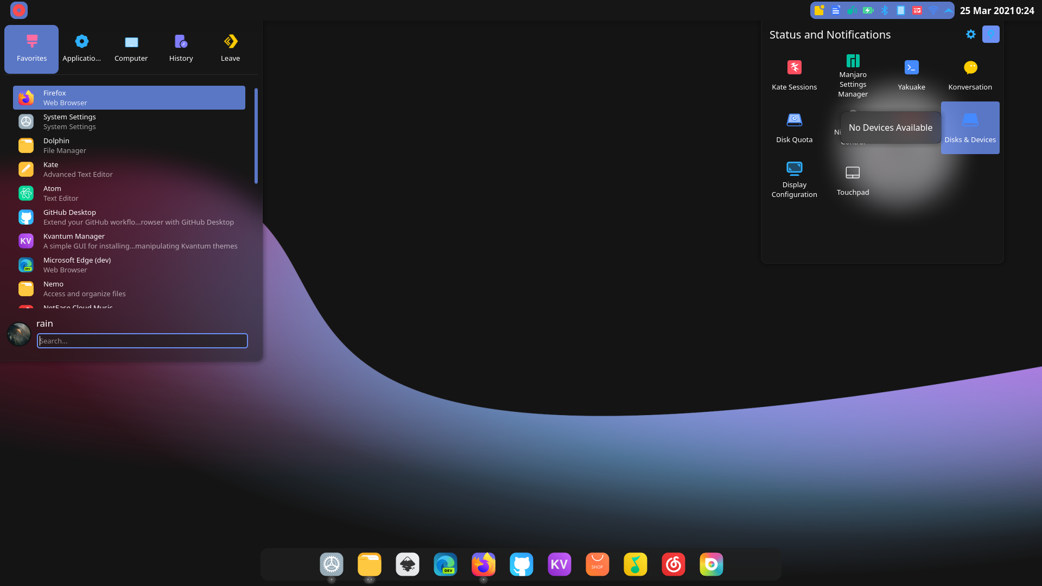Open Touchpad status entry
Image resolution: width=1042 pixels, height=586 pixels.
point(853,181)
